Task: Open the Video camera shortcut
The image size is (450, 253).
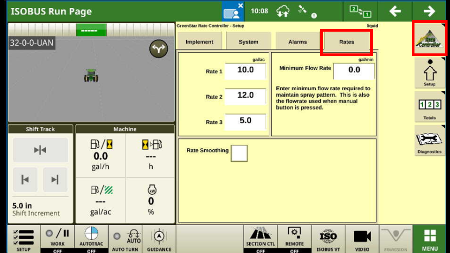Action: pos(362,239)
